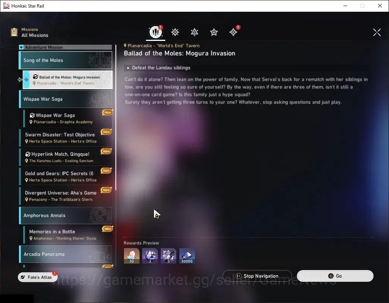
Task: Open the Memories in a Bottle mission
Action: coord(68,234)
